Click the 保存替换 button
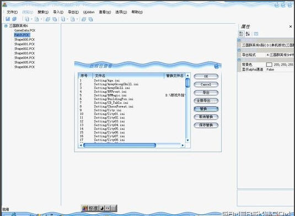 coord(206,125)
